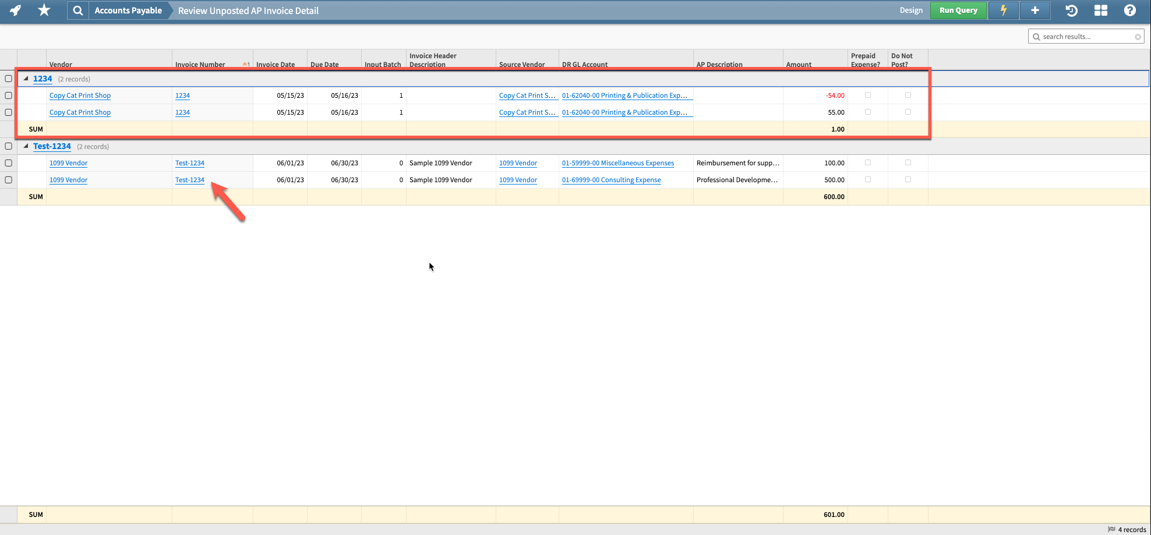Viewport: 1151px width, 535px height.
Task: Open the Copy Cat Print Shop vendor link
Action: pos(80,95)
